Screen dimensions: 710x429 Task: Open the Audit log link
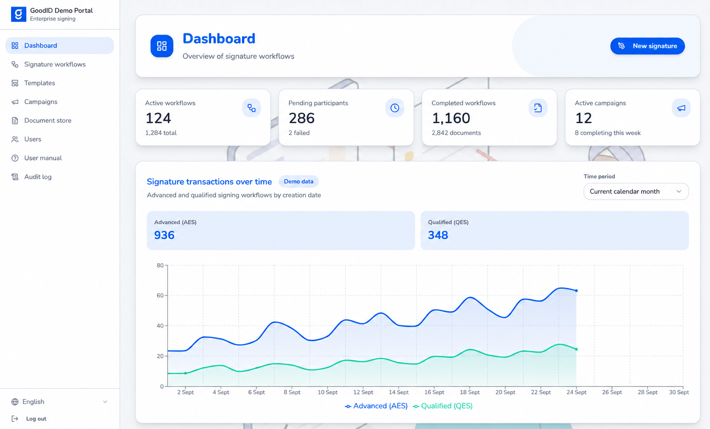[x=59, y=177]
